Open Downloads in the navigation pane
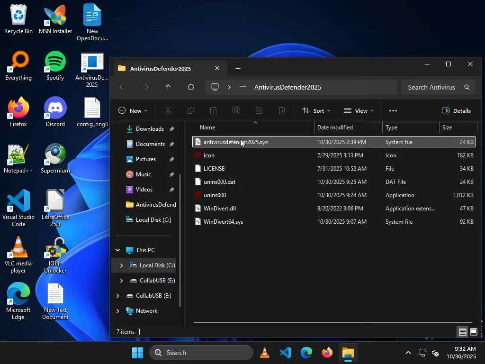The width and height of the screenshot is (485, 364). click(x=149, y=129)
